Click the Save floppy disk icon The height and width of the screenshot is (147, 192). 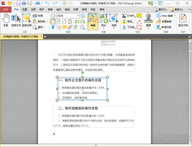click(x=18, y=3)
